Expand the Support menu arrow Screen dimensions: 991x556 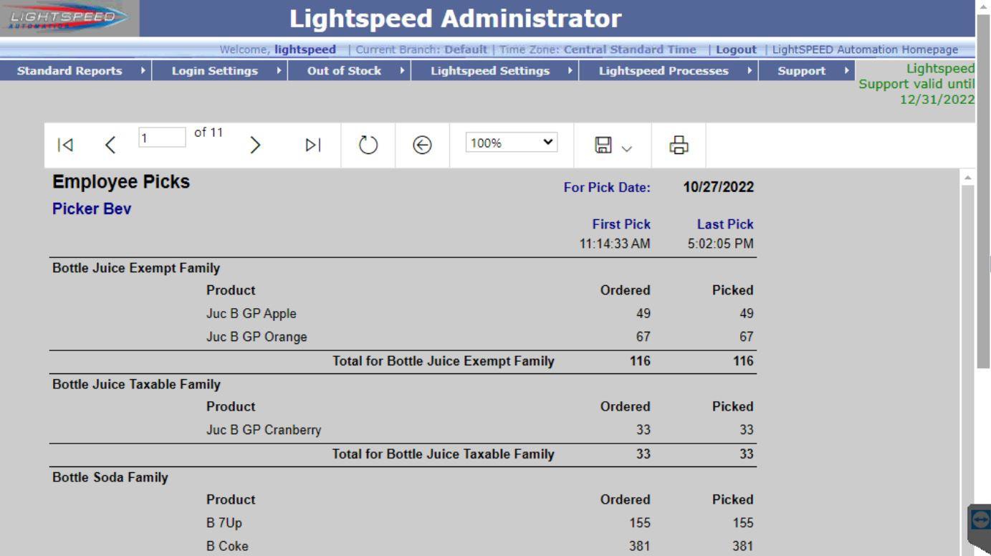coord(846,71)
